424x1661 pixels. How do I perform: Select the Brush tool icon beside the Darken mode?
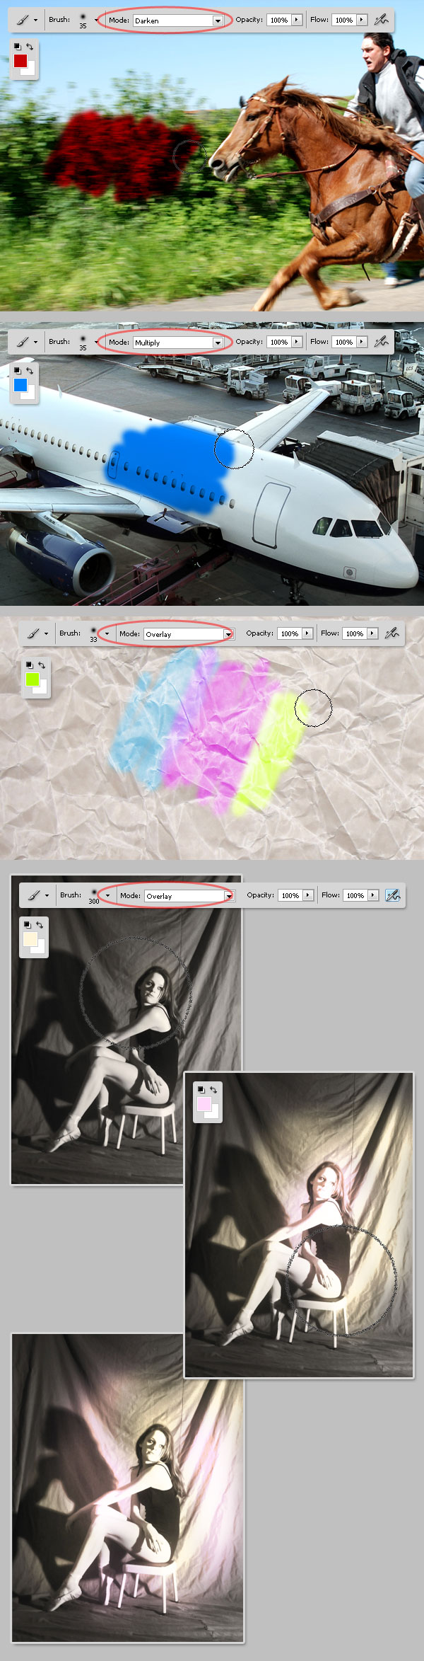23,20
